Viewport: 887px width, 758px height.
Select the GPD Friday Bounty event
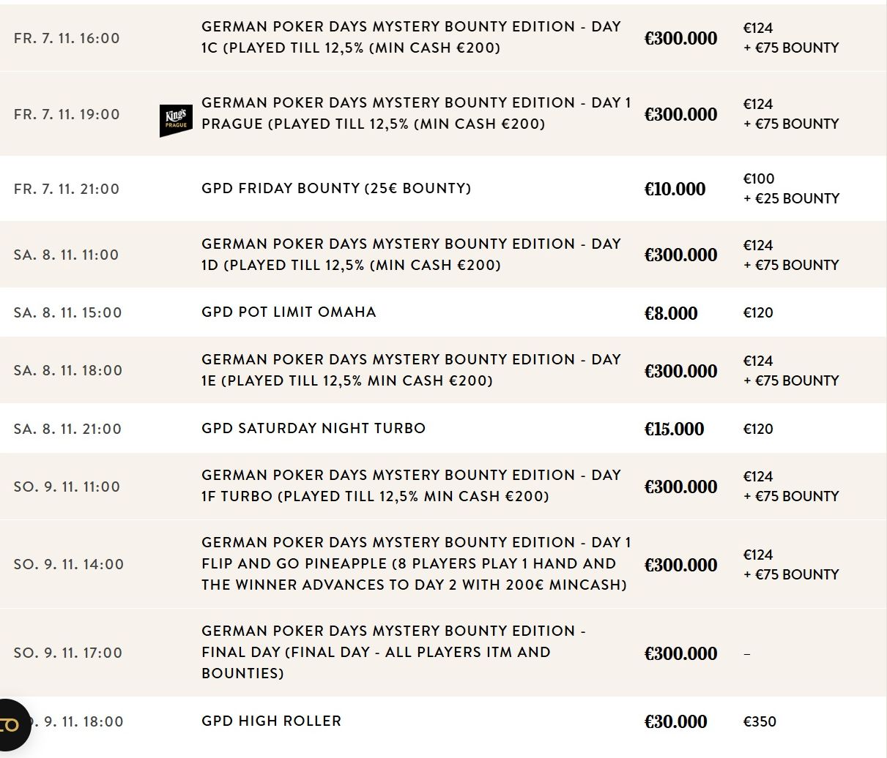(335, 189)
